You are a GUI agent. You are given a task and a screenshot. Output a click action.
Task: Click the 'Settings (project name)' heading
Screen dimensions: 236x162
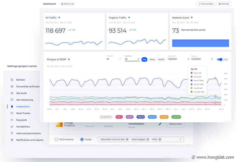(x=22, y=66)
